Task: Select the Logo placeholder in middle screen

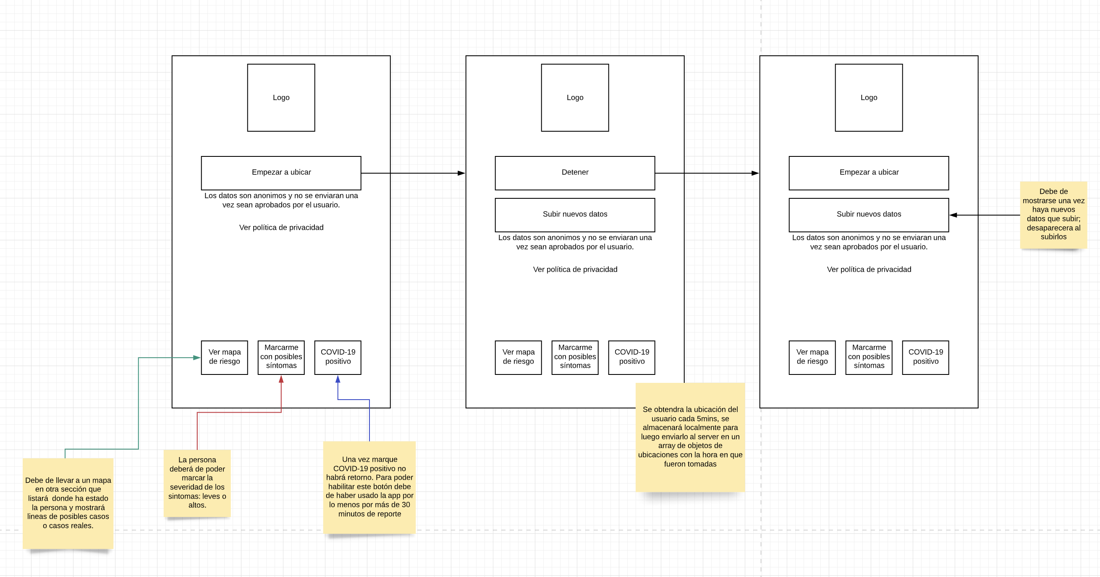Action: (x=575, y=98)
